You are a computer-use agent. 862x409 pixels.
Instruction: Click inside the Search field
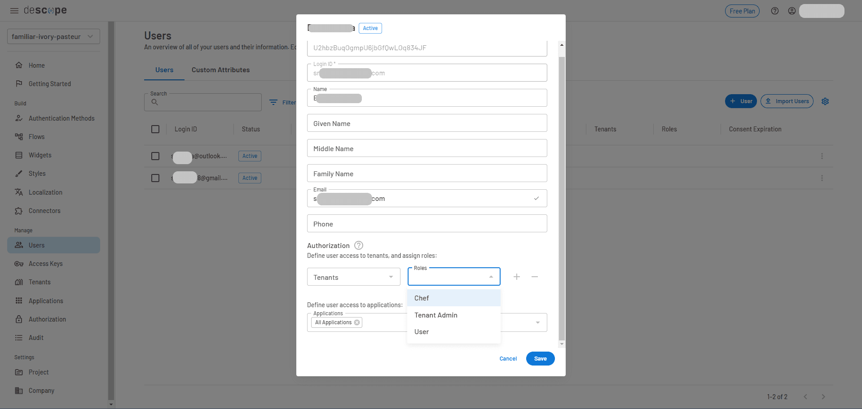pyautogui.click(x=202, y=102)
